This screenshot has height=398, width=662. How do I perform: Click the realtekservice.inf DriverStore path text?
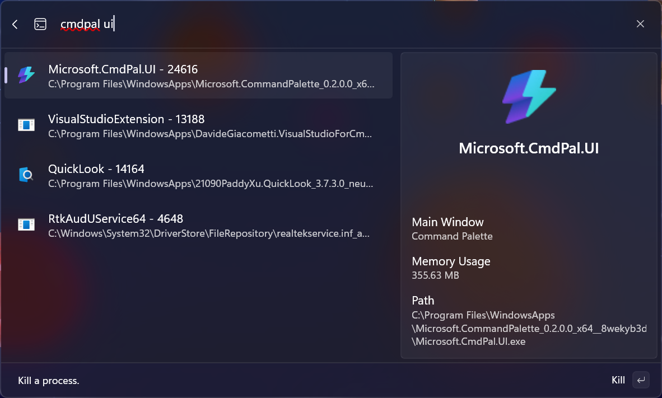pos(208,233)
